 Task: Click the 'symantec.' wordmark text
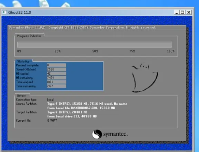tap(115, 134)
